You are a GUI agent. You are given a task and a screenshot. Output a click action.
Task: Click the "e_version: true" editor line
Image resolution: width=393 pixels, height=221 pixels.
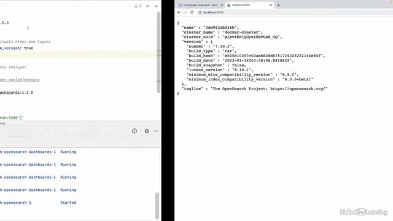(x=17, y=48)
